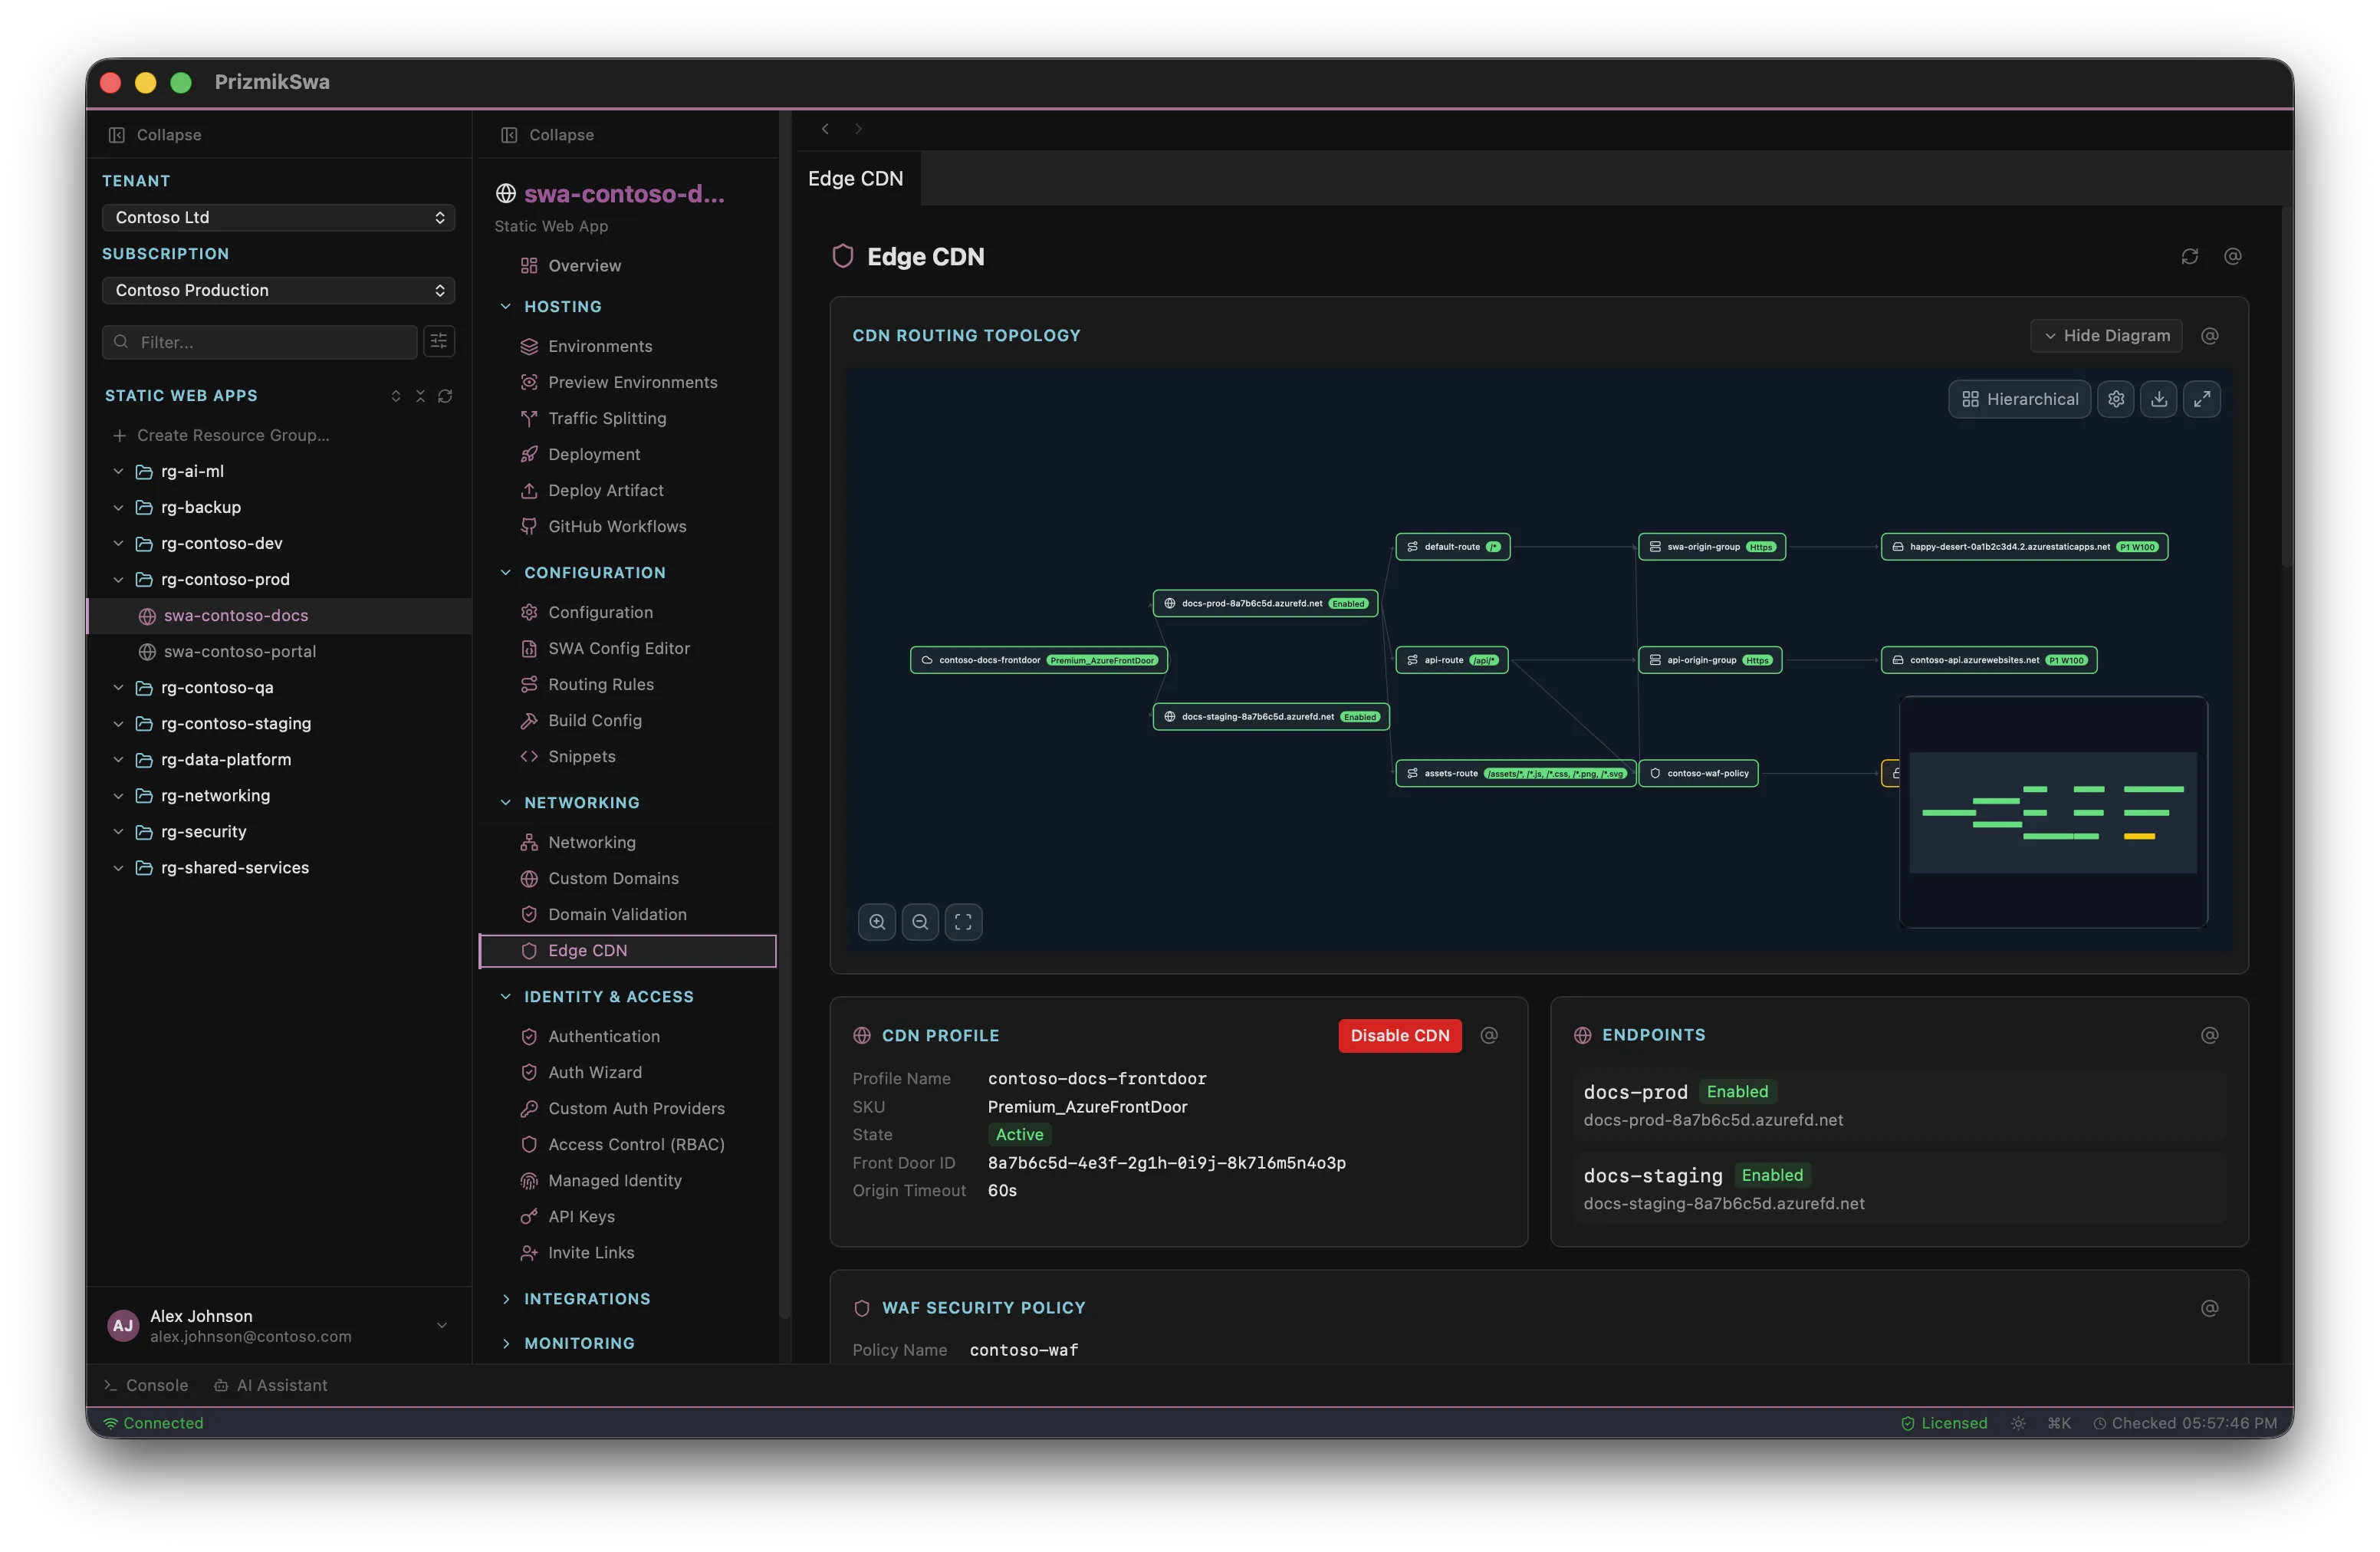Hide the CDN routing diagram

pyautogui.click(x=2106, y=336)
